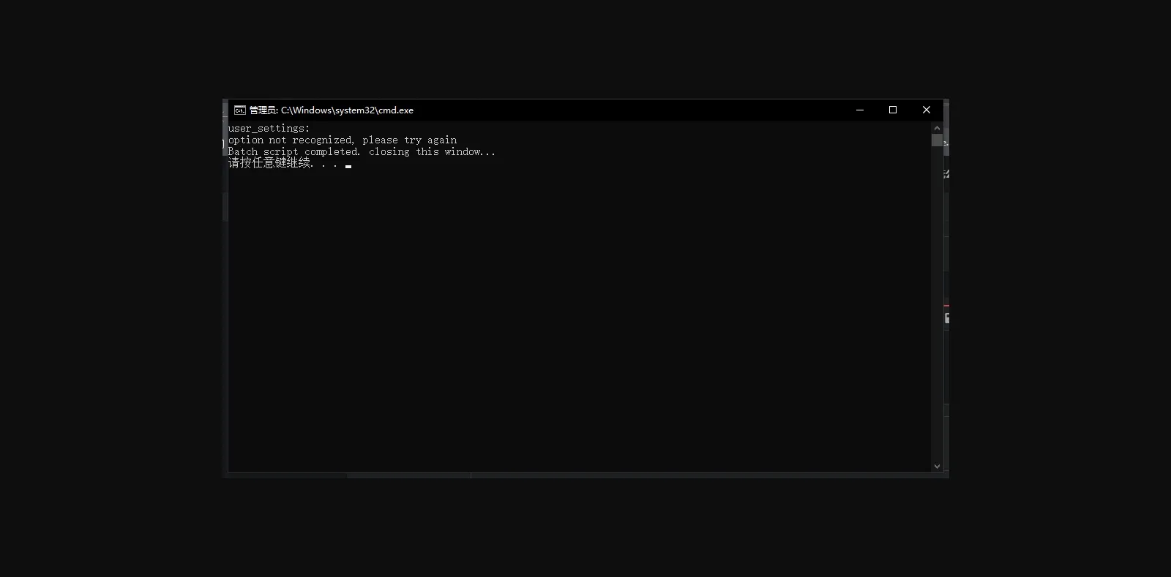The image size is (1171, 577).
Task: Click the partially hidden white icon below red line at right
Action: click(x=947, y=318)
